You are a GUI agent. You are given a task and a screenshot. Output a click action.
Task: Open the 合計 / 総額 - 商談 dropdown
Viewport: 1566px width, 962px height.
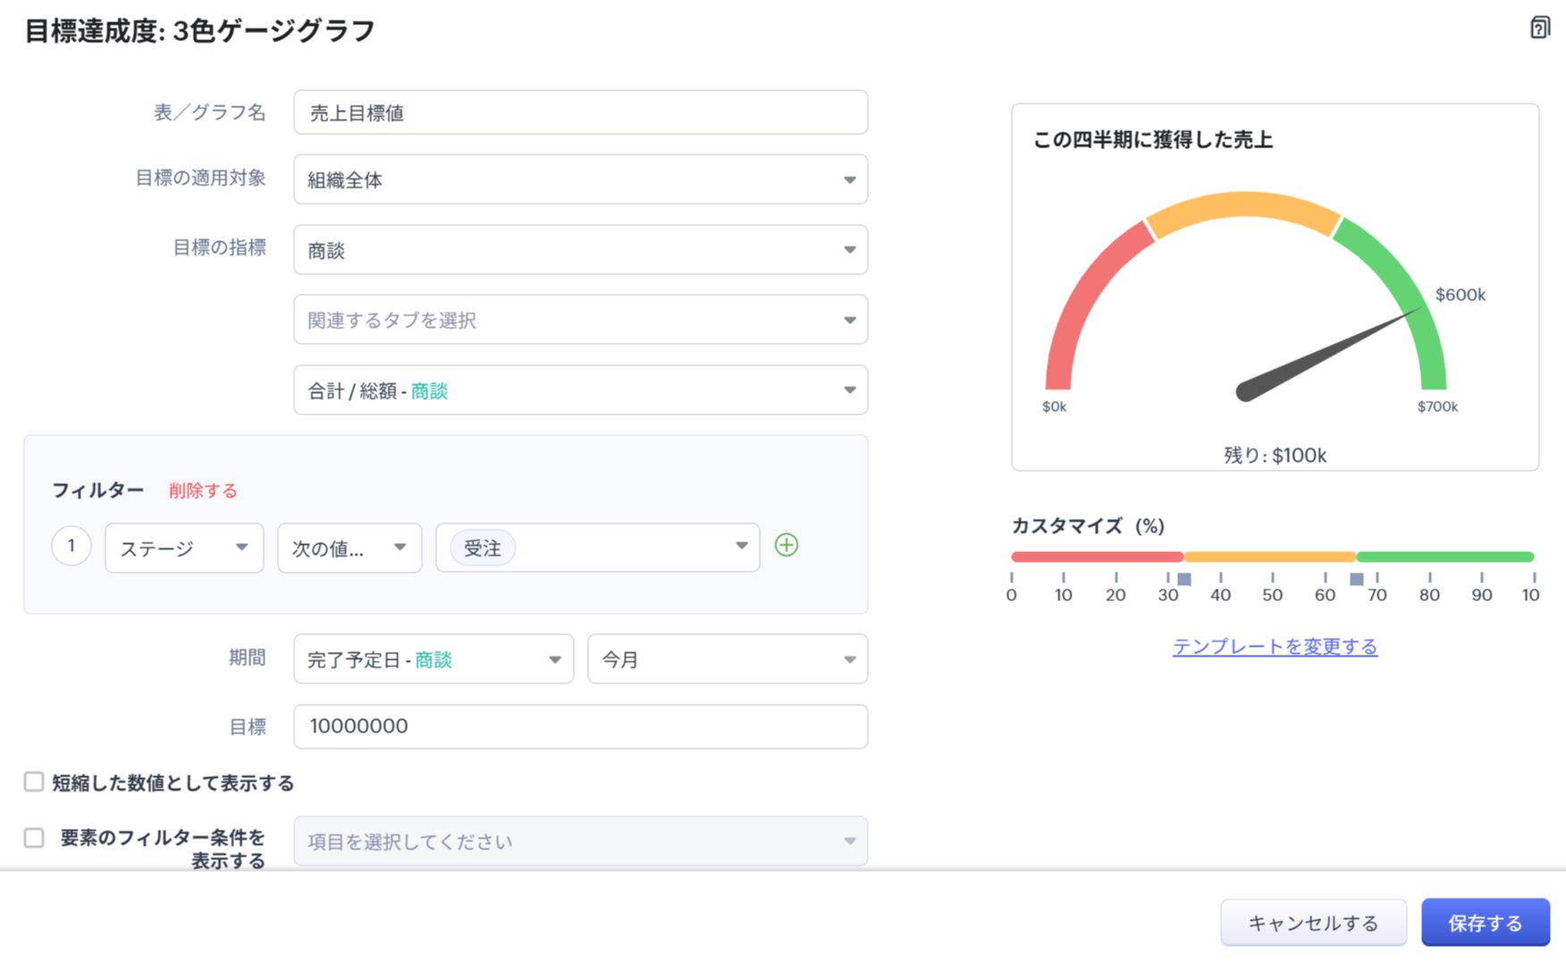[x=580, y=390]
